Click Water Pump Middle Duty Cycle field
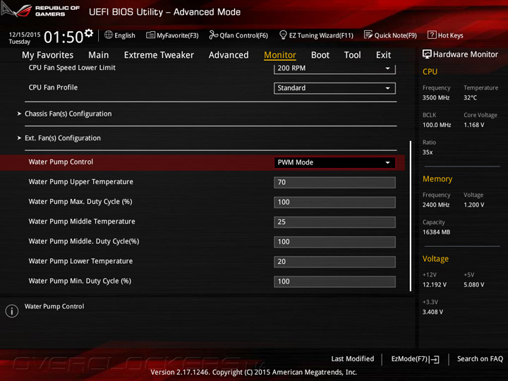Image resolution: width=508 pixels, height=381 pixels. point(334,242)
